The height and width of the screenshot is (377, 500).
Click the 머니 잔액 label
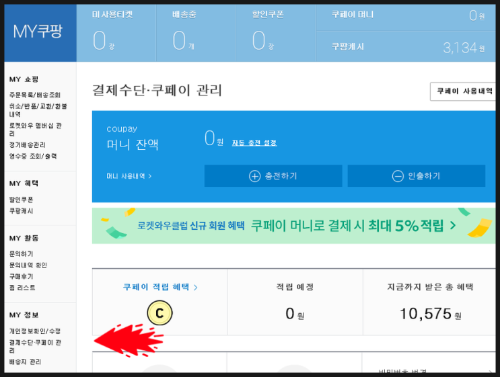tap(133, 145)
